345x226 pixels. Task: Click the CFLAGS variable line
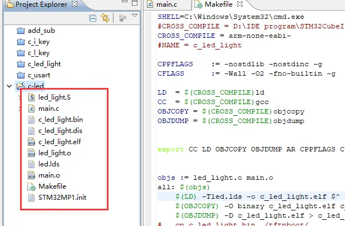(247, 73)
